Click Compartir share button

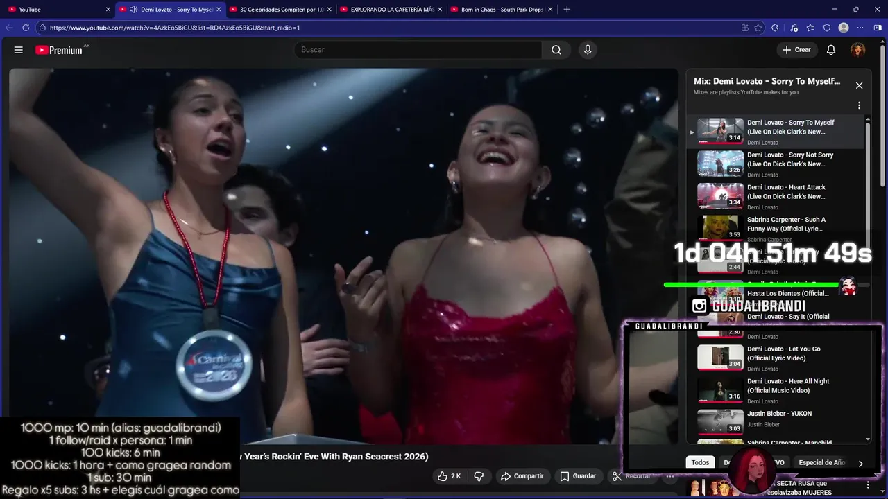pyautogui.click(x=522, y=476)
